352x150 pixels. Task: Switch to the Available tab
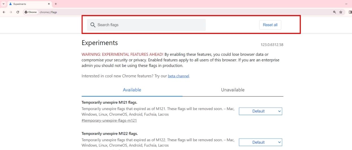[x=132, y=90]
